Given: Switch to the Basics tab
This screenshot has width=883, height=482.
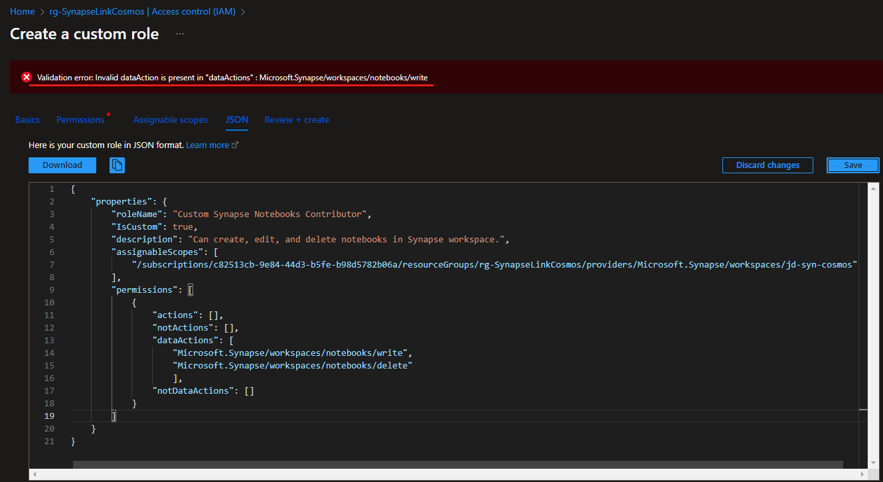Looking at the screenshot, I should (27, 120).
